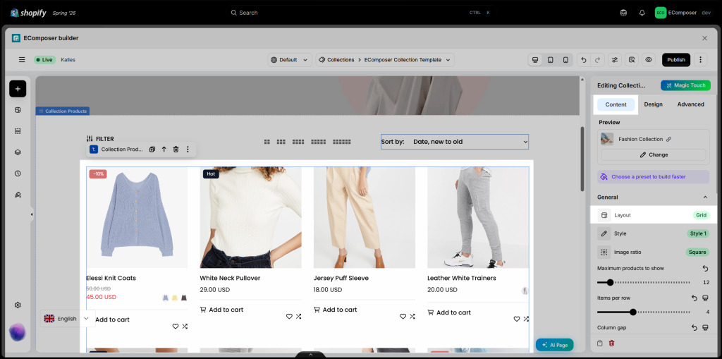Open the Default language dropdown

[290, 60]
